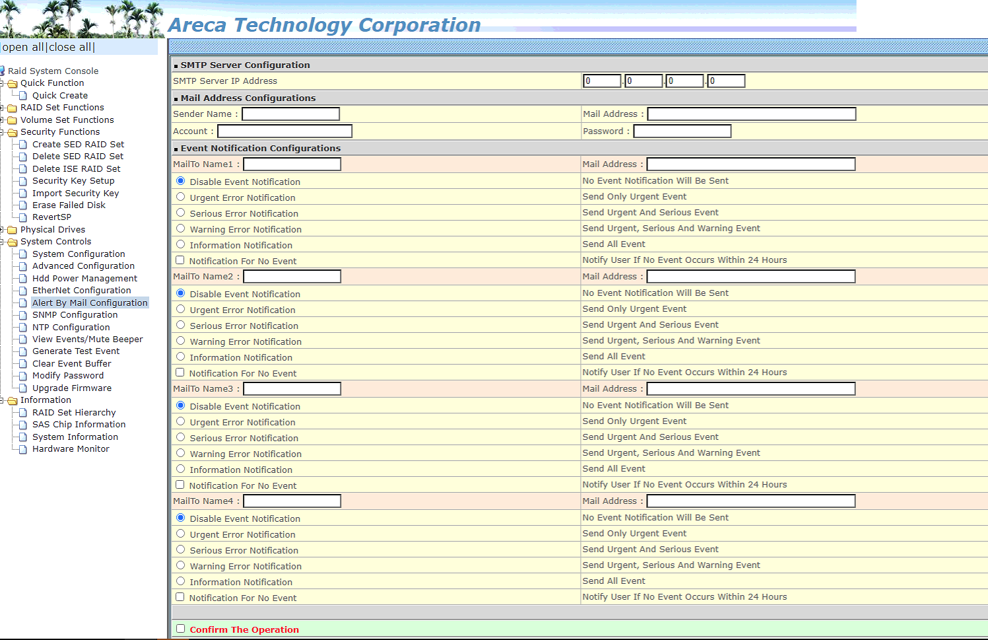
Task: Expand the RAID Set Functions tree node
Action: pyautogui.click(x=3, y=108)
